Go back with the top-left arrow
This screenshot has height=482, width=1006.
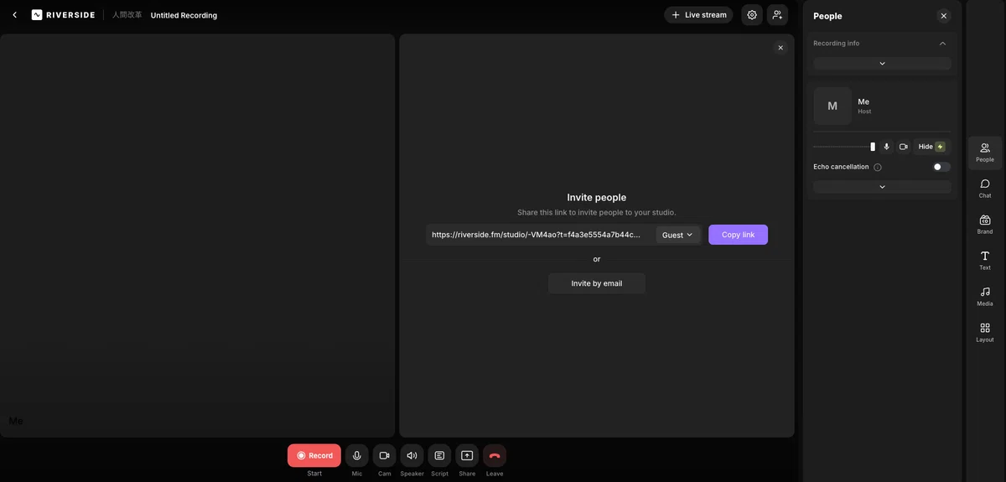(x=14, y=15)
